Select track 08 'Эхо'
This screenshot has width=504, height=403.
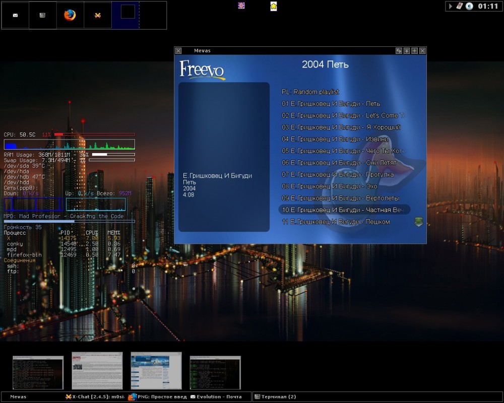click(329, 186)
